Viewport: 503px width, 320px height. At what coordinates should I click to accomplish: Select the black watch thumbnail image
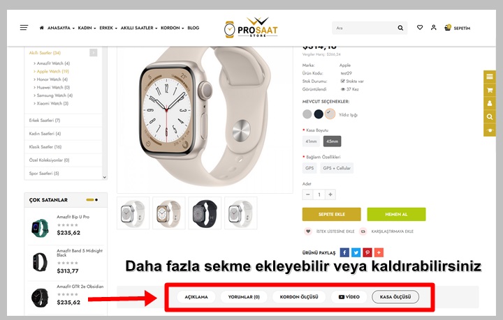[x=205, y=213]
